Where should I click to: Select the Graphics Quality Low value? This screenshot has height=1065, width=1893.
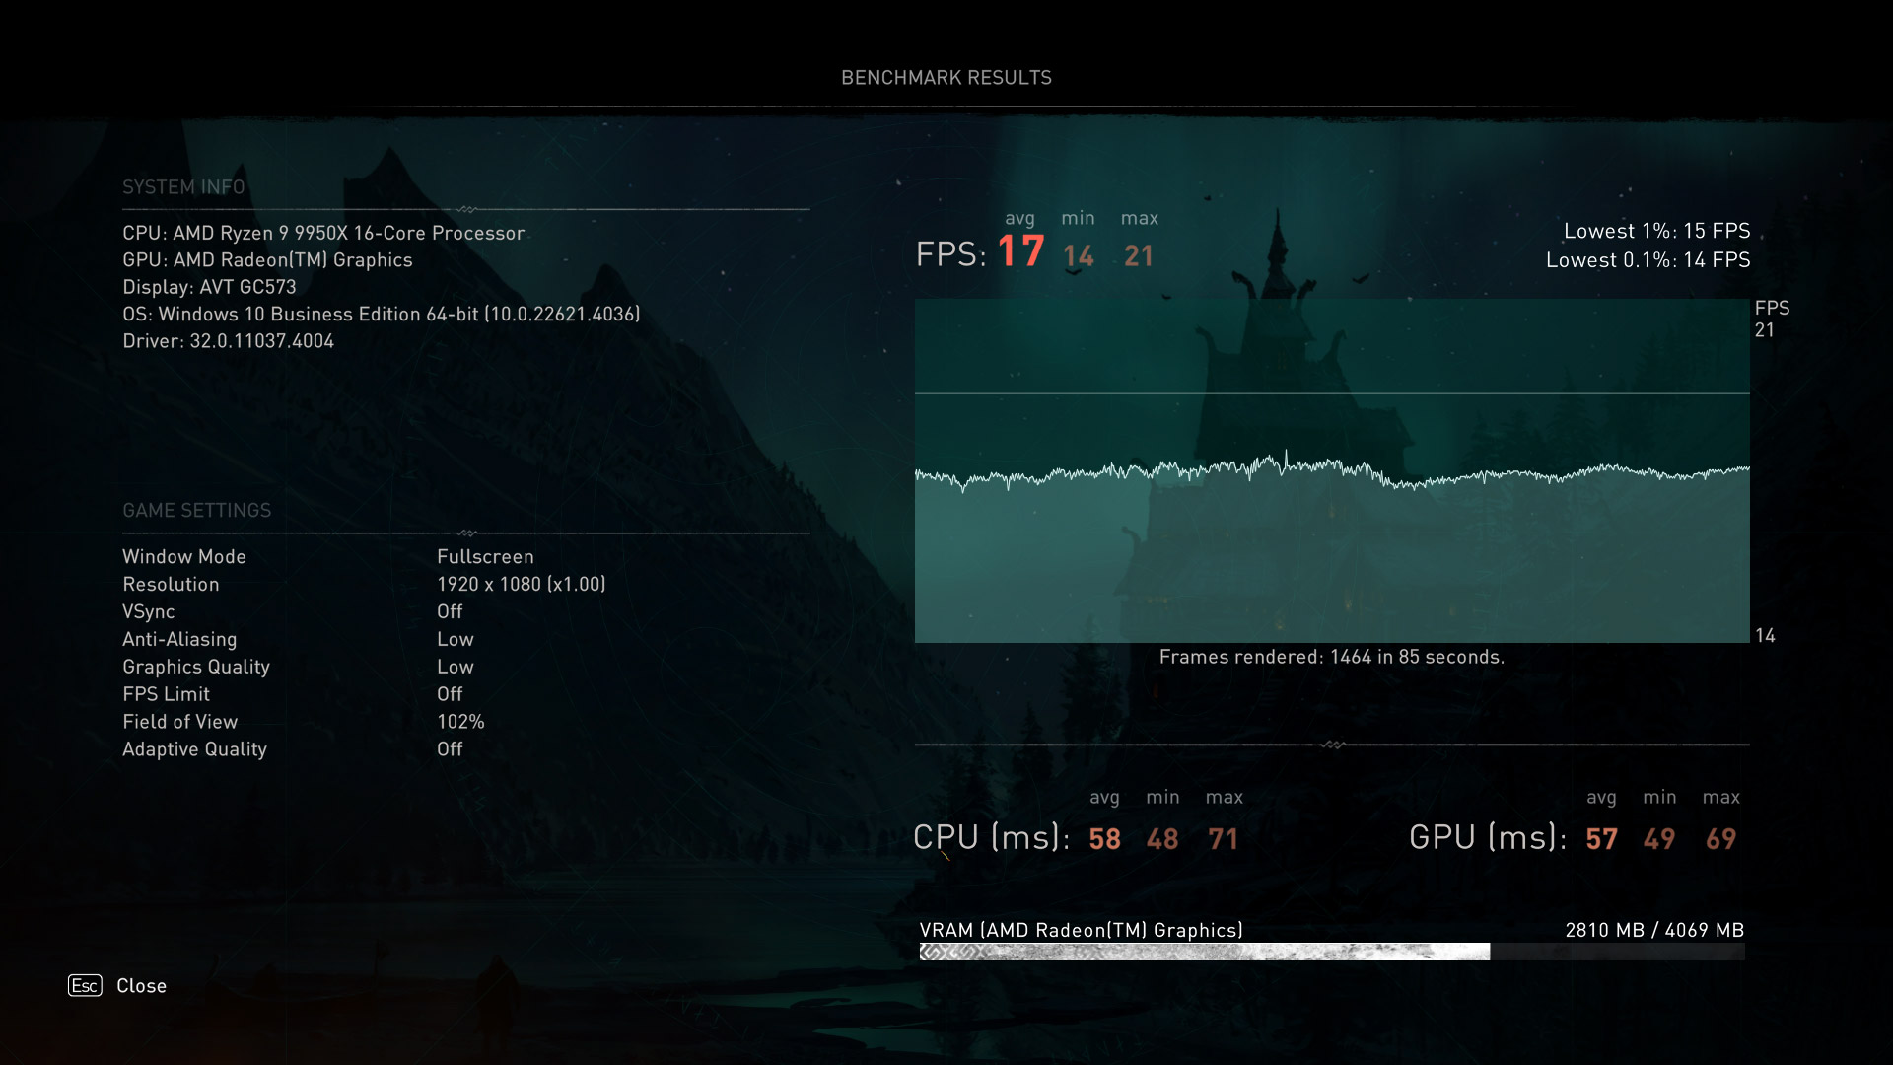pos(456,667)
